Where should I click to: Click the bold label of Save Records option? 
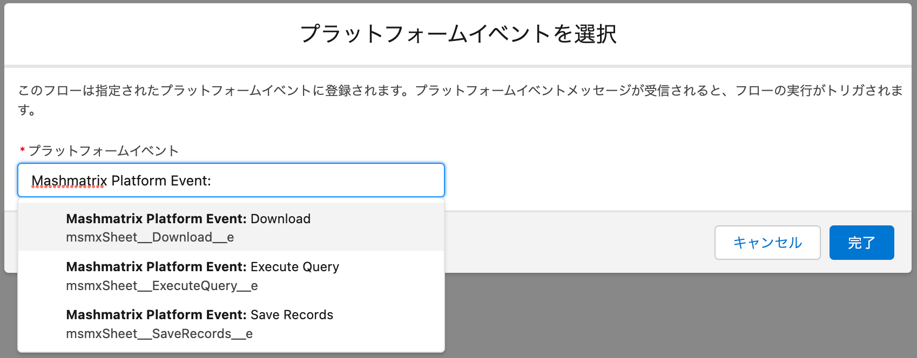click(x=156, y=314)
